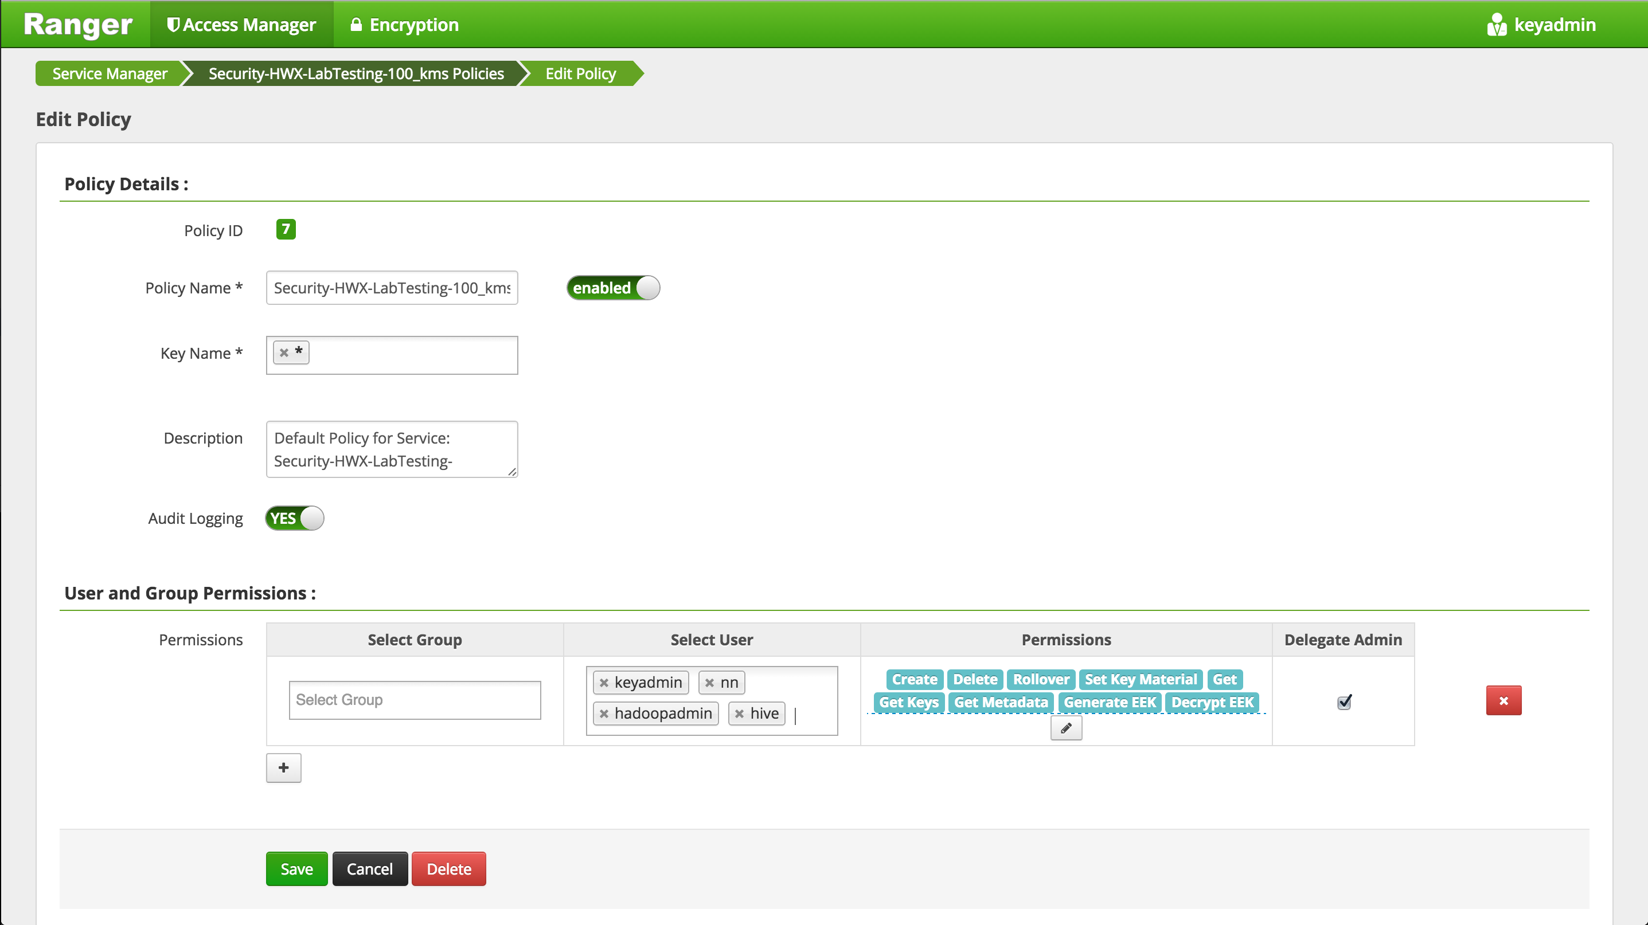This screenshot has width=1648, height=925.
Task: Click the Delete permission tag
Action: [975, 679]
